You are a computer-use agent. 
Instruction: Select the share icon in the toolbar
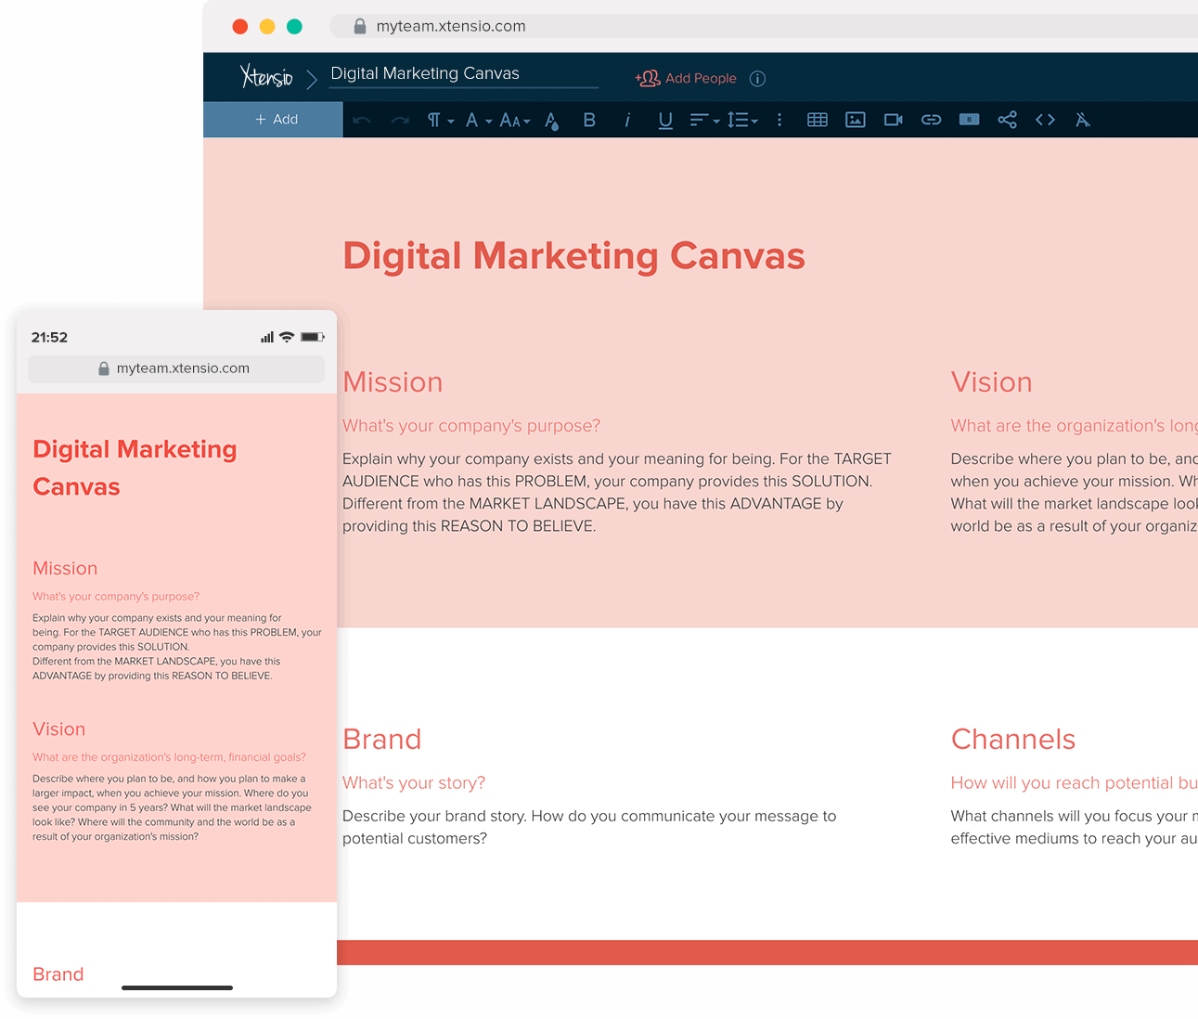tap(1007, 120)
